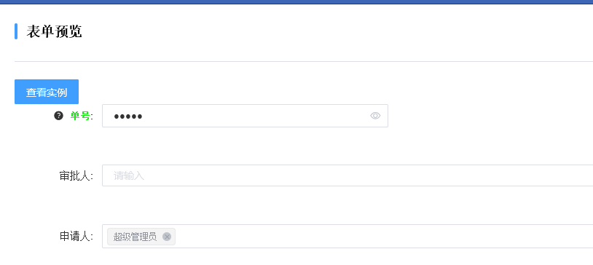This screenshot has height=265, width=593.
Task: Click the 查看实例 button
Action: tap(47, 92)
